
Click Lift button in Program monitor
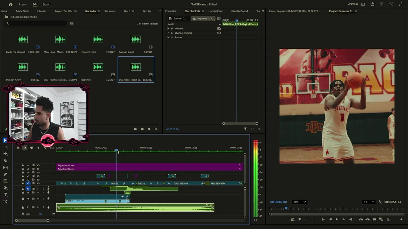[361, 219]
